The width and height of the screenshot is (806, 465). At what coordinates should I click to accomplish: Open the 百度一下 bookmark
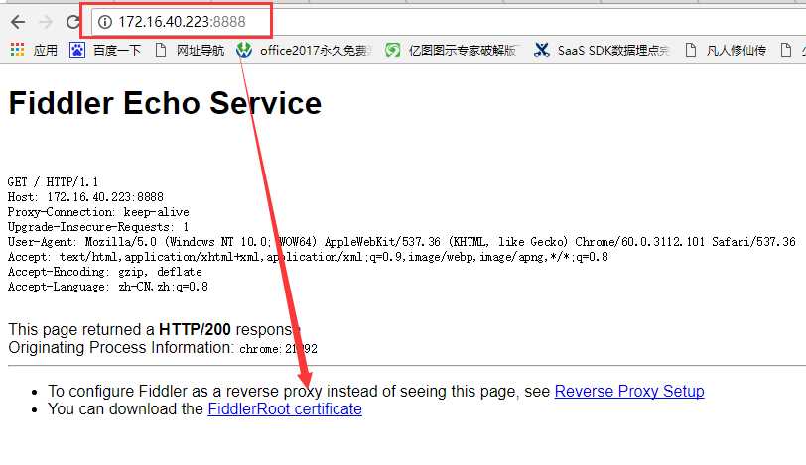click(117, 50)
